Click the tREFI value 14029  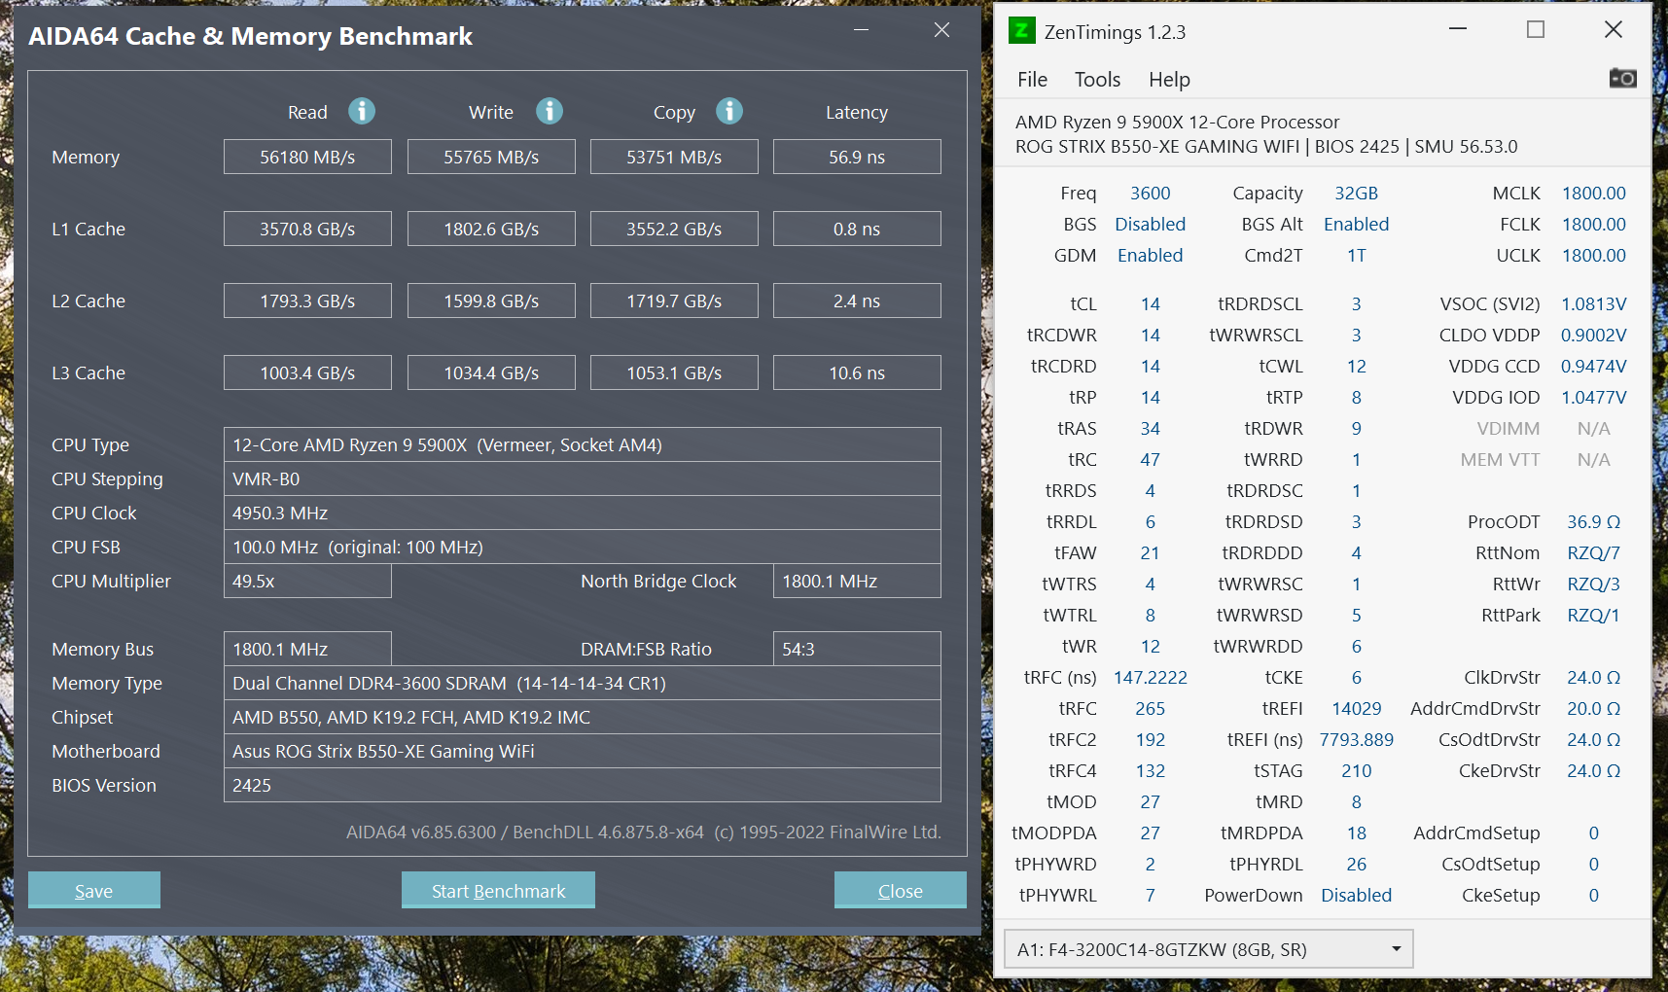[x=1356, y=709]
